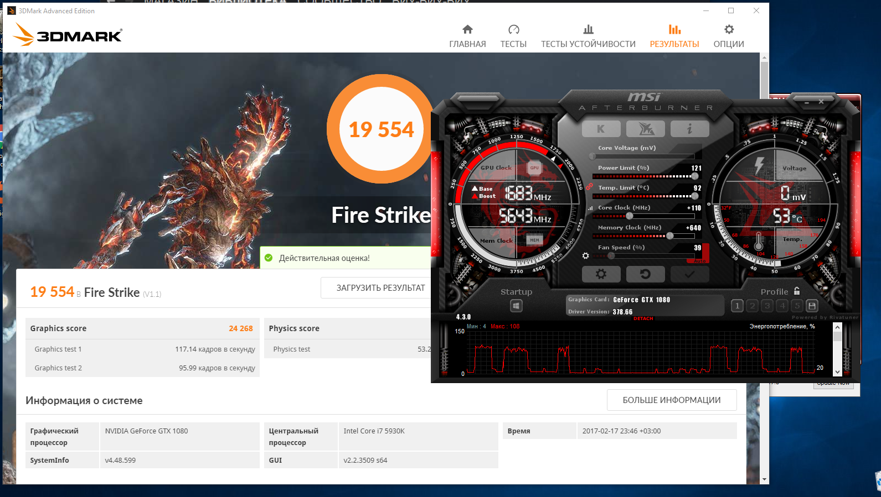The width and height of the screenshot is (881, 497).
Task: Click the 3DMark logo
Action: (68, 34)
